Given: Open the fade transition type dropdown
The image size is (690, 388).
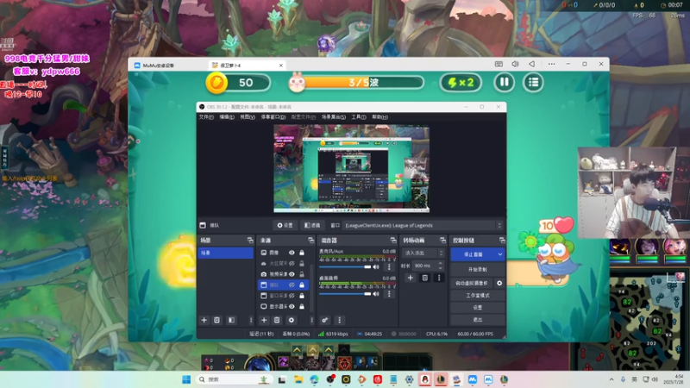Looking at the screenshot, I should click(423, 253).
